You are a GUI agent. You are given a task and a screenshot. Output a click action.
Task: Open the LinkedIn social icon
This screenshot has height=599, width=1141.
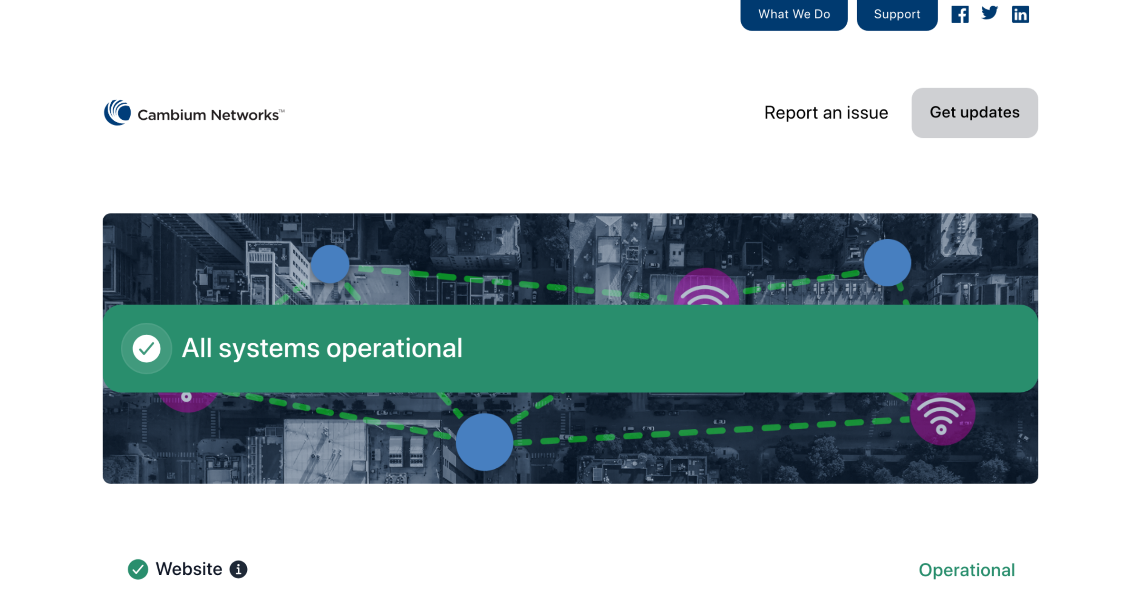[1020, 14]
